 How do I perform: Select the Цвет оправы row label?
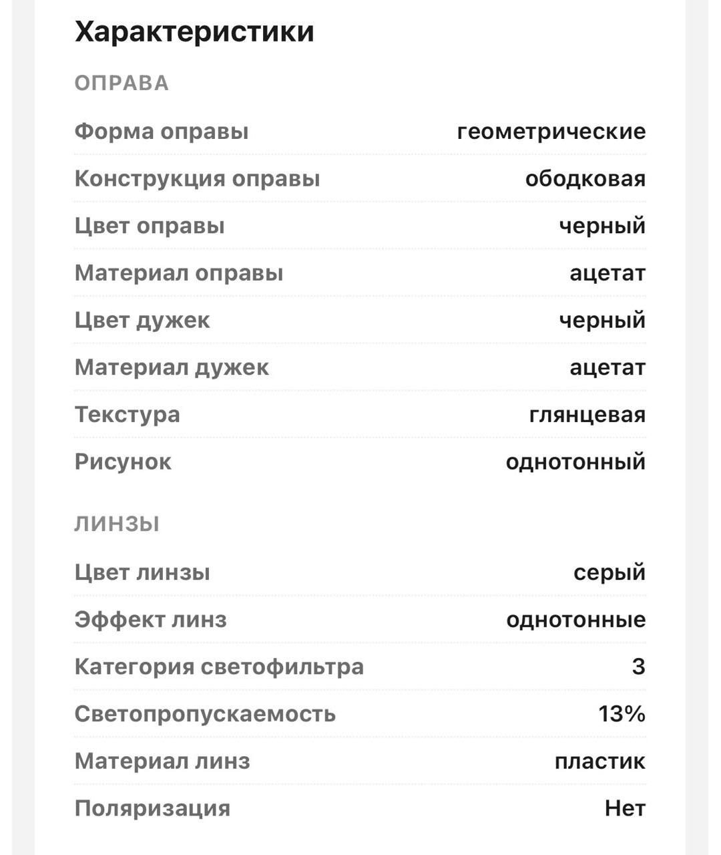tap(150, 226)
